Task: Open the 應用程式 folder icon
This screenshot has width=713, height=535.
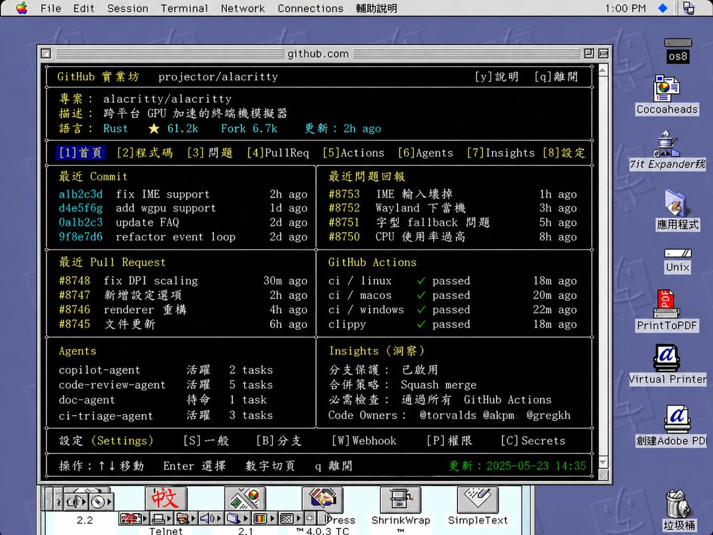Action: (678, 210)
